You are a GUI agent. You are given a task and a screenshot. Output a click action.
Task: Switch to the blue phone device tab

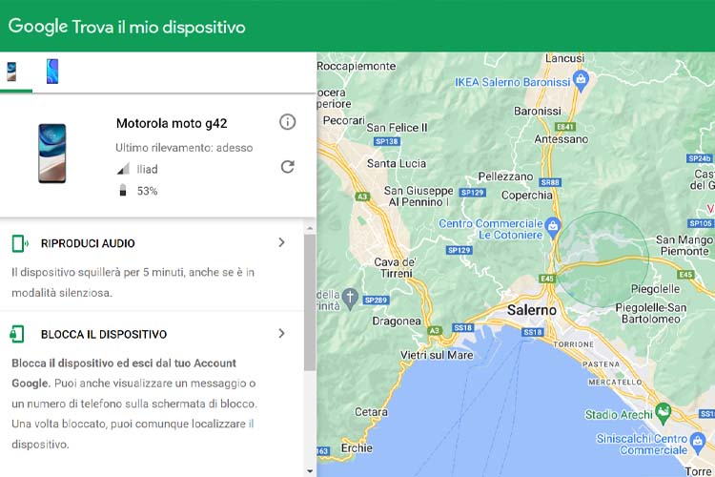tap(52, 72)
